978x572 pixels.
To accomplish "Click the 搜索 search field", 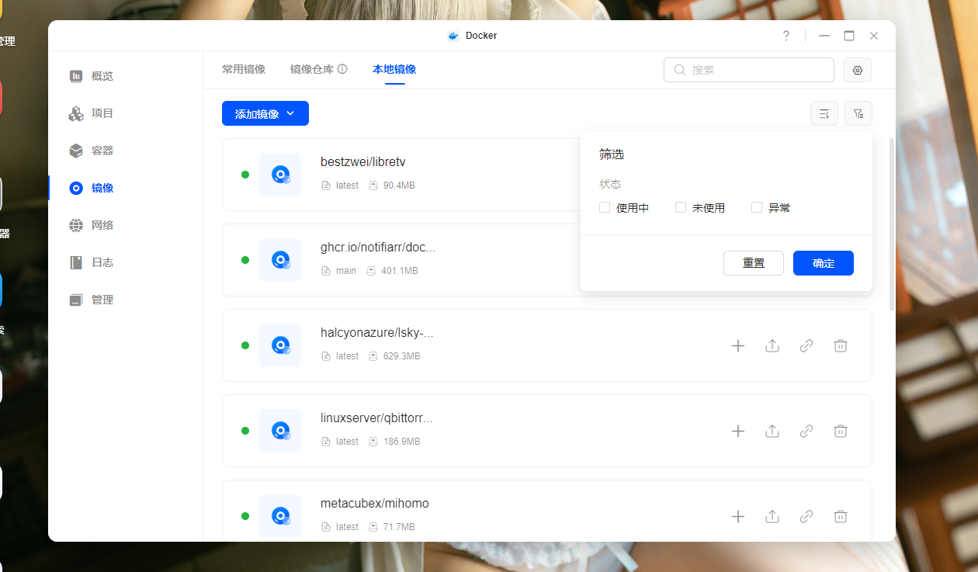I will [749, 70].
